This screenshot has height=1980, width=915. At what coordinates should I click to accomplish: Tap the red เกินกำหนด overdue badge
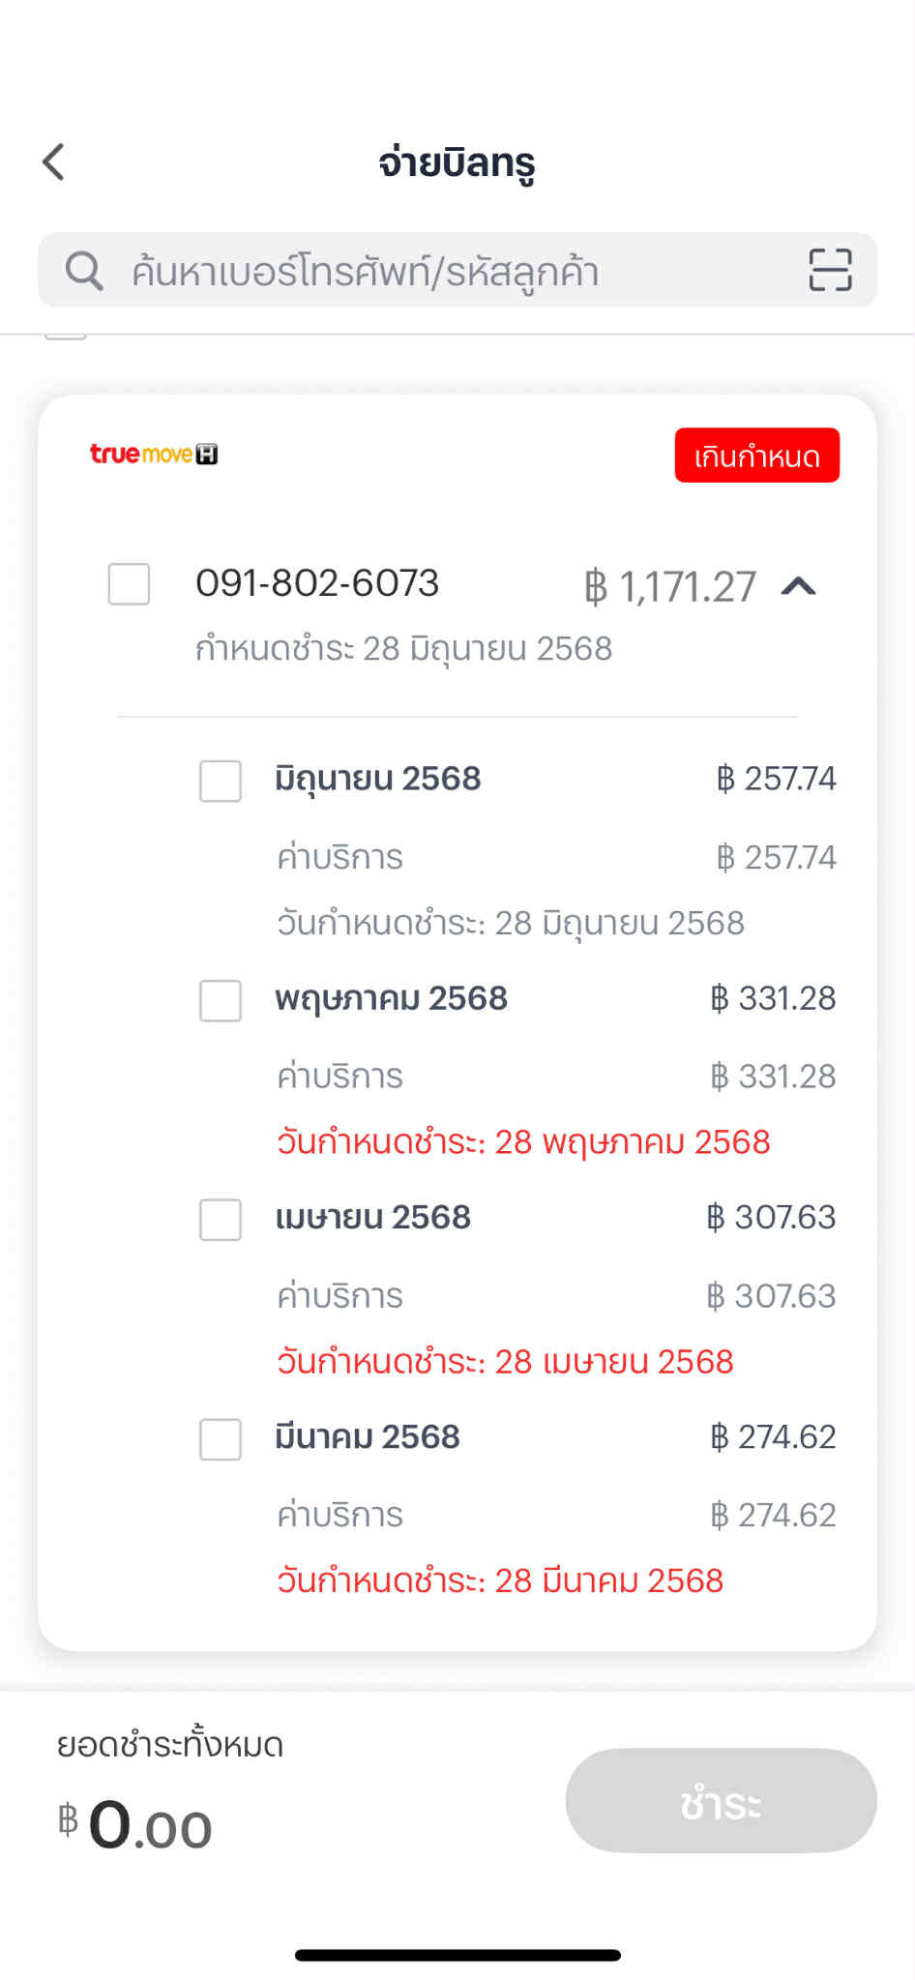pos(757,455)
